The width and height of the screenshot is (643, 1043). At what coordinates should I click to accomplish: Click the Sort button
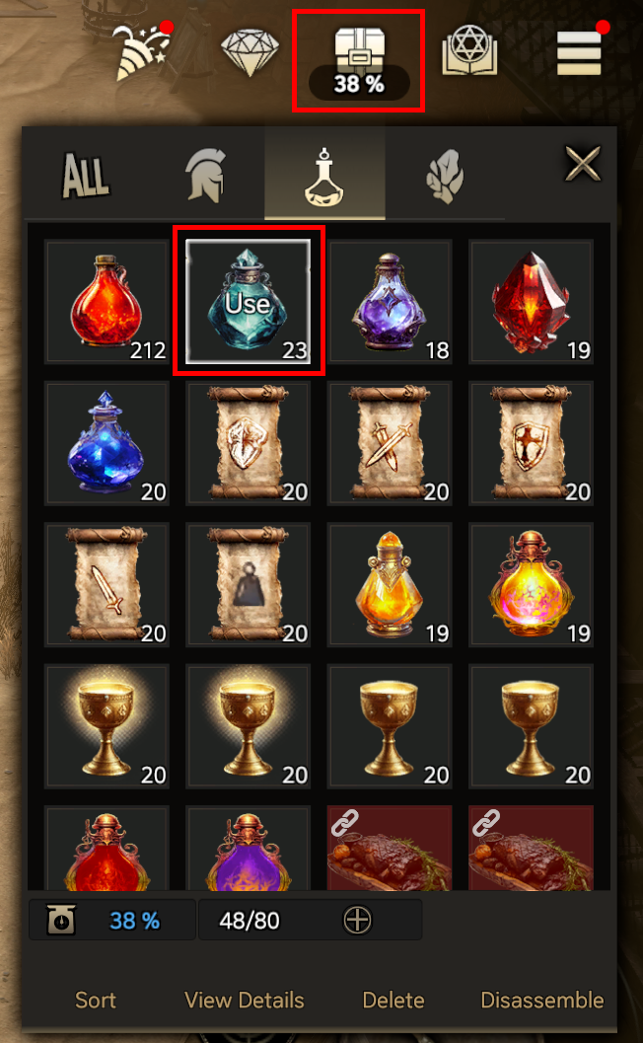tap(95, 1000)
